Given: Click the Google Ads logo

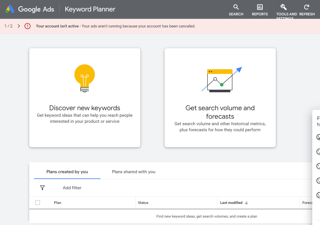Looking at the screenshot, I should click(10, 9).
